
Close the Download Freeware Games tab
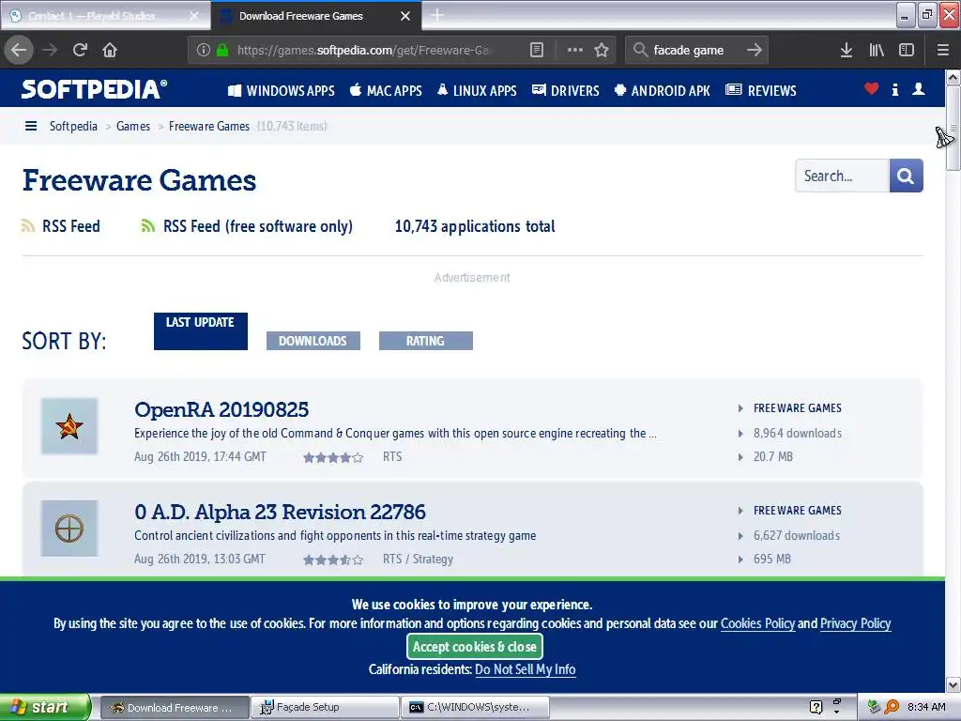(405, 16)
